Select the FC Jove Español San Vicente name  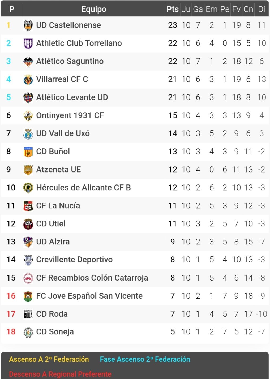point(89,296)
